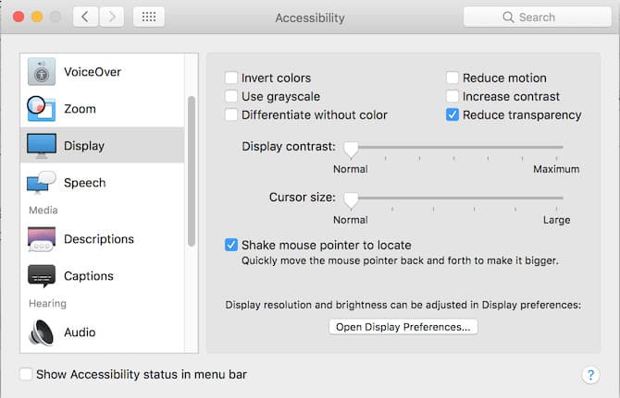
Task: Click the Audio speaker icon
Action: (42, 332)
